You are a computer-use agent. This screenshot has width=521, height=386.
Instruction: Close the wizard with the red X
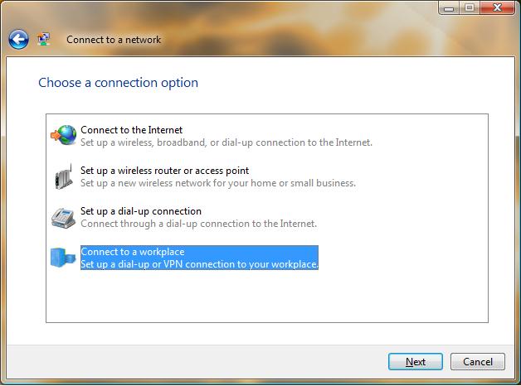(497, 7)
